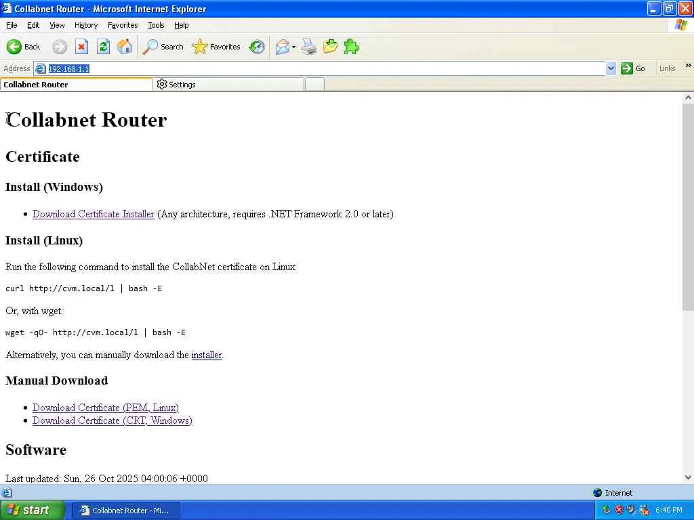Click the folder with arrow toolbar icon
694x520 pixels.
pyautogui.click(x=330, y=47)
